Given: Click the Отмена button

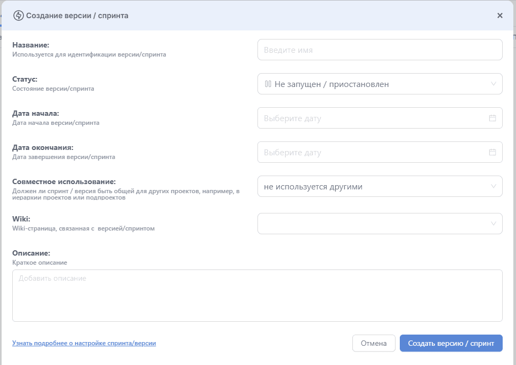Looking at the screenshot, I should tap(374, 343).
